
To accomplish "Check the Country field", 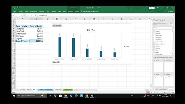I will point(154,48).
